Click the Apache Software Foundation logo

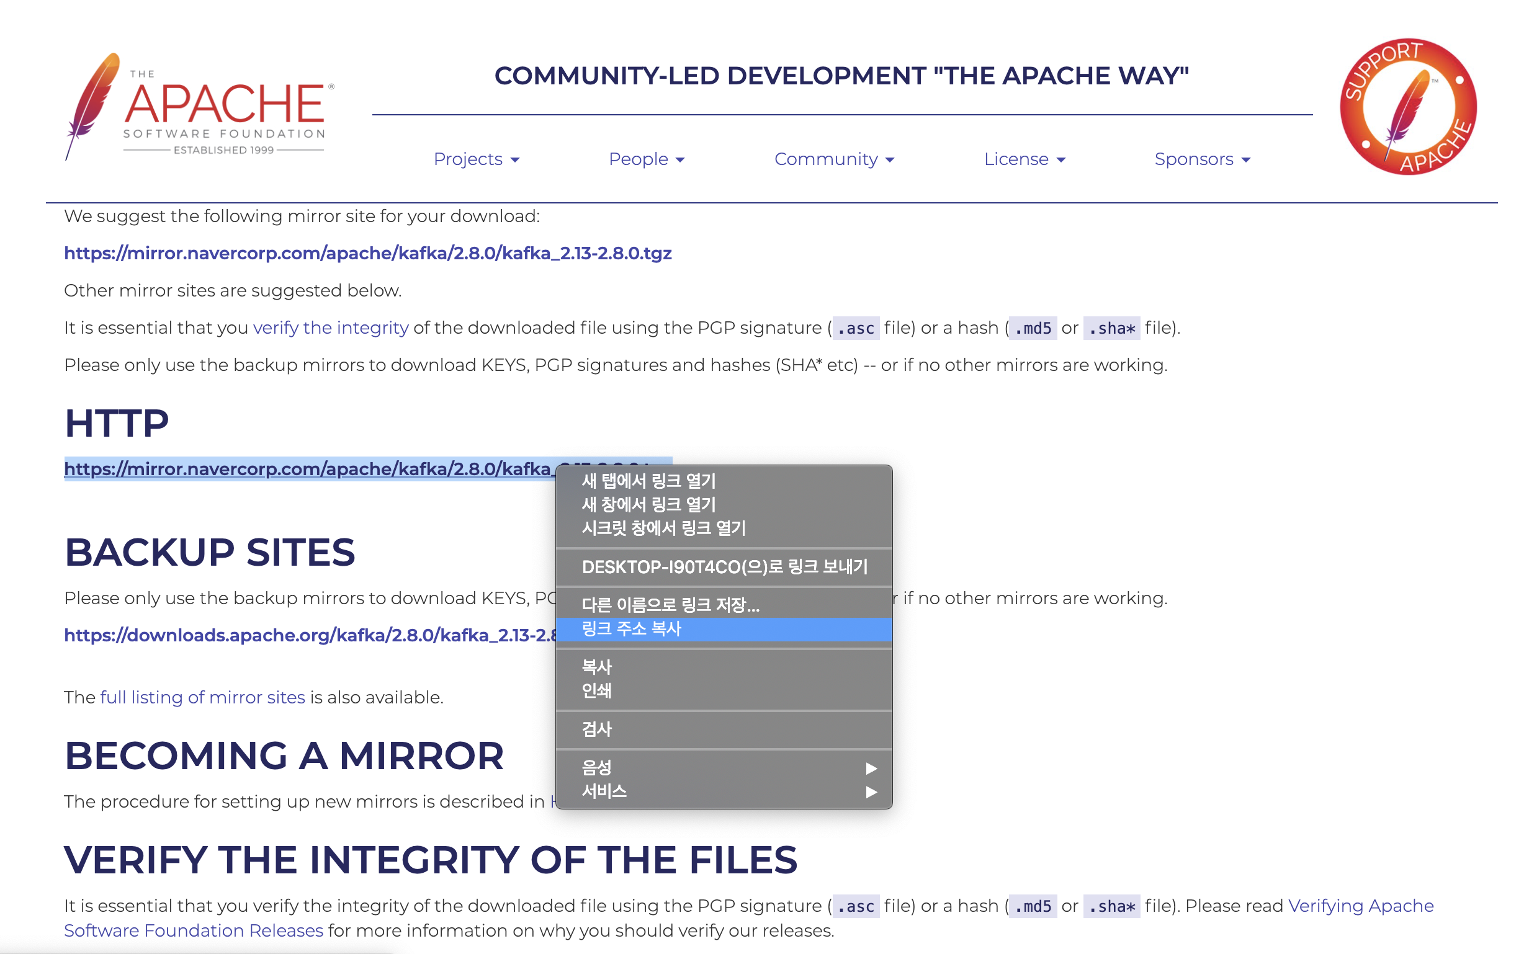(199, 107)
